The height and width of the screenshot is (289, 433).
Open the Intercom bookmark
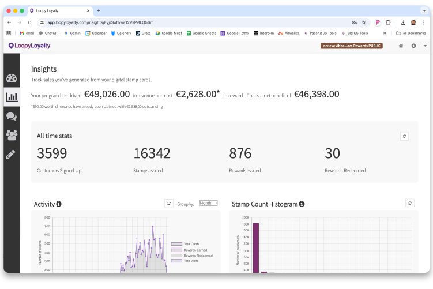point(263,33)
